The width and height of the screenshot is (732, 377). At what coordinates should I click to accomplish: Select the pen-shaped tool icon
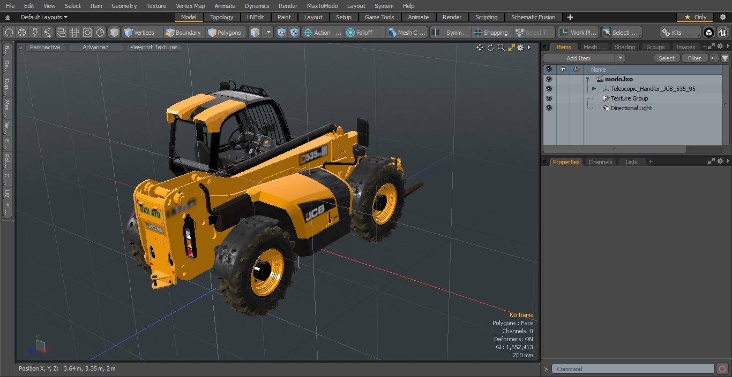[35, 33]
